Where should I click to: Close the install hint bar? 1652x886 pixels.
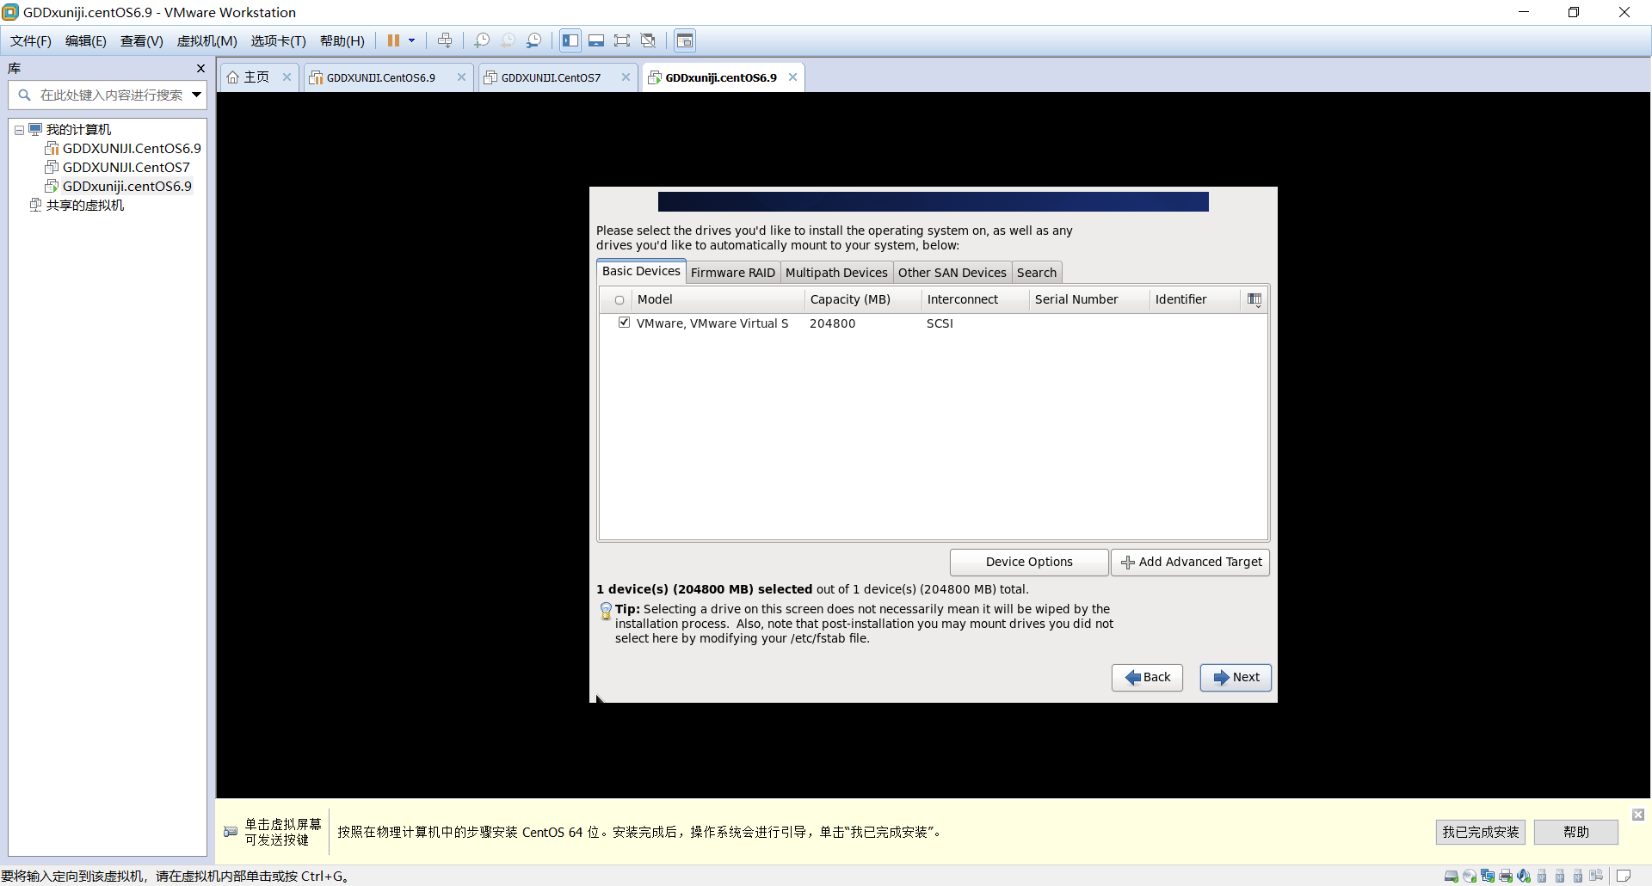(1638, 814)
